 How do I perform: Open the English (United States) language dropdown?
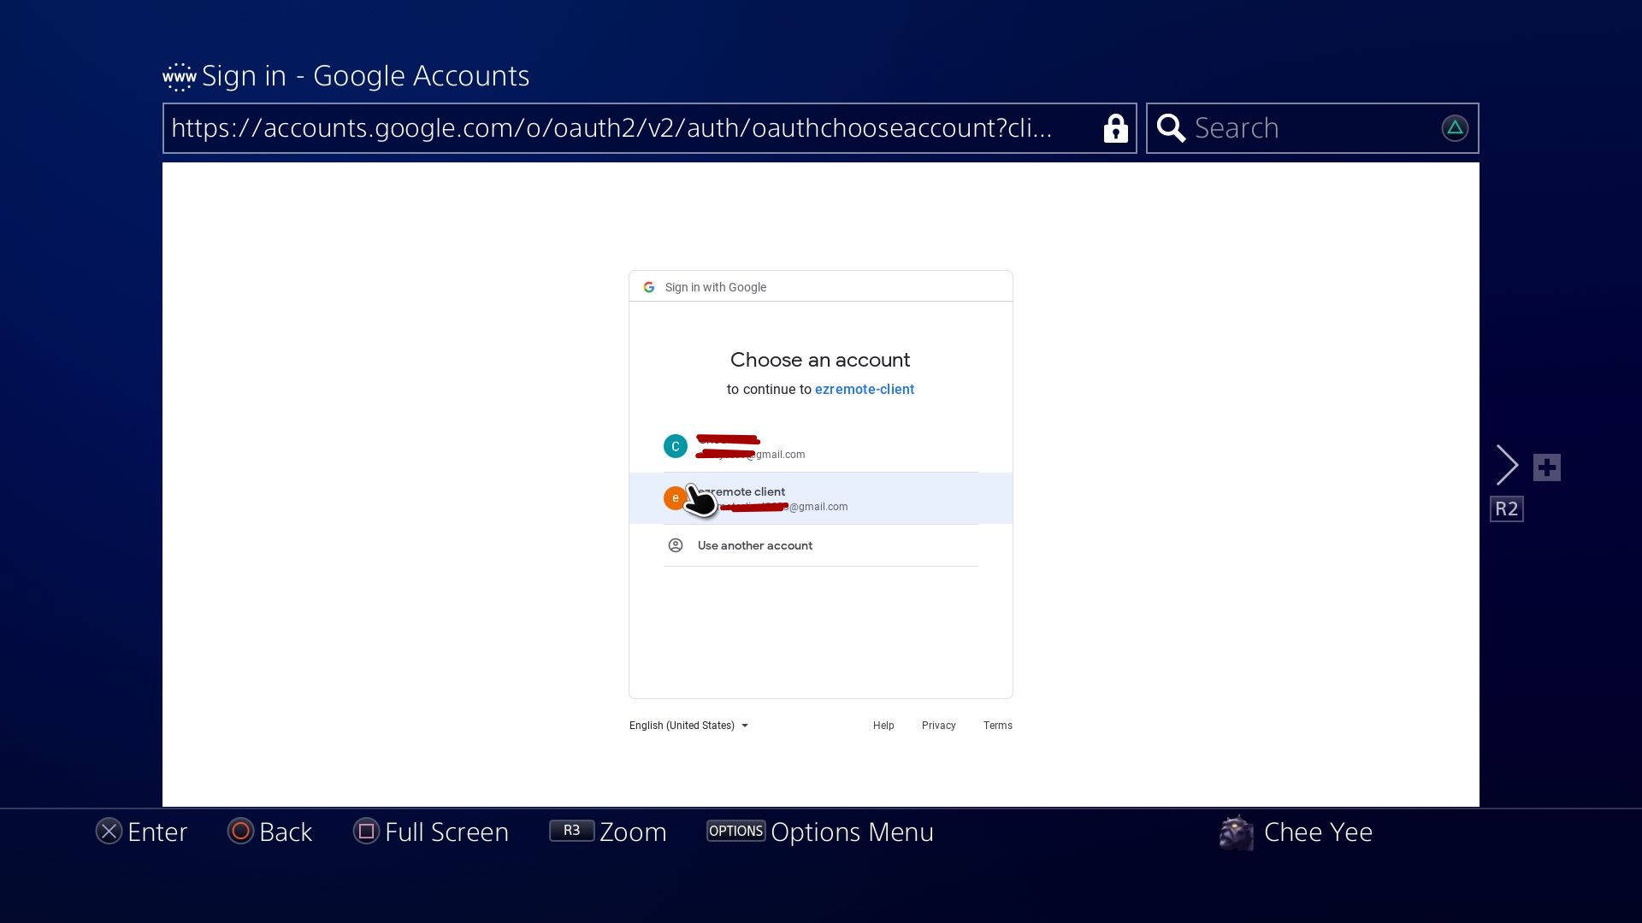tap(688, 726)
